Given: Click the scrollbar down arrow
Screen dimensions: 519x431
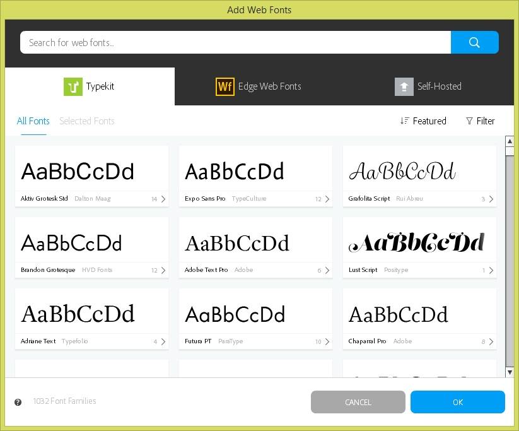Looking at the screenshot, I should [x=510, y=372].
